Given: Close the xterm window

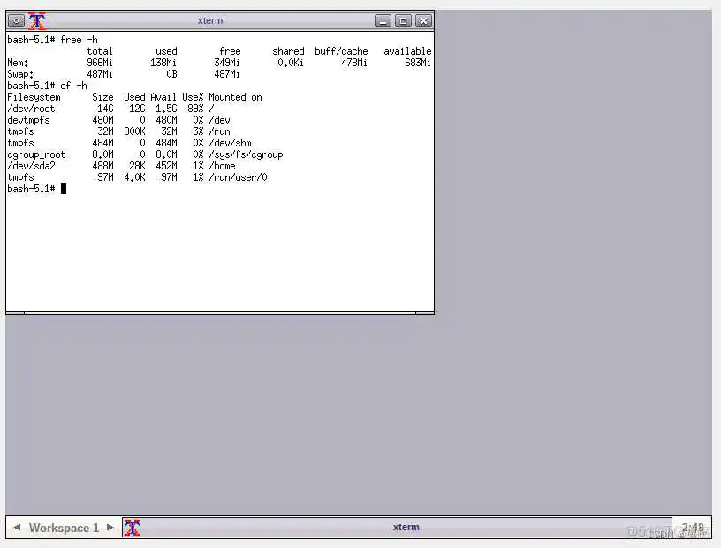Looking at the screenshot, I should point(423,19).
